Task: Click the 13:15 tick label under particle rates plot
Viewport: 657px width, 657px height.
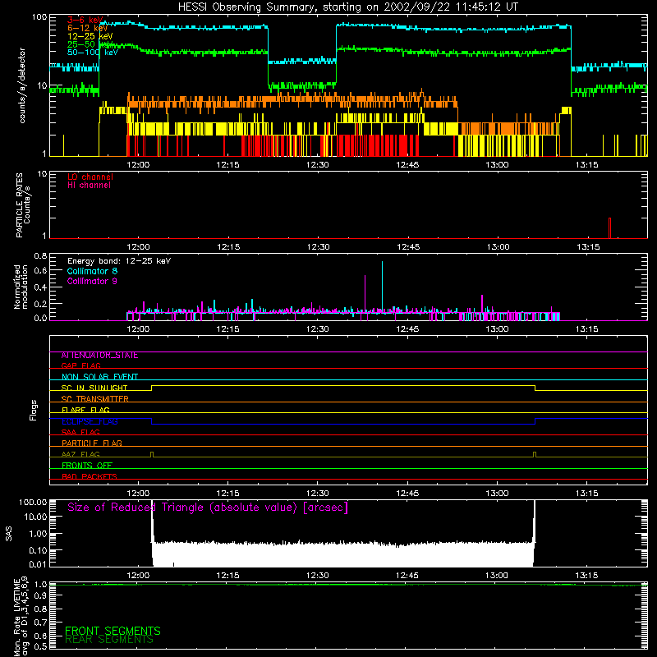Action: [x=588, y=247]
